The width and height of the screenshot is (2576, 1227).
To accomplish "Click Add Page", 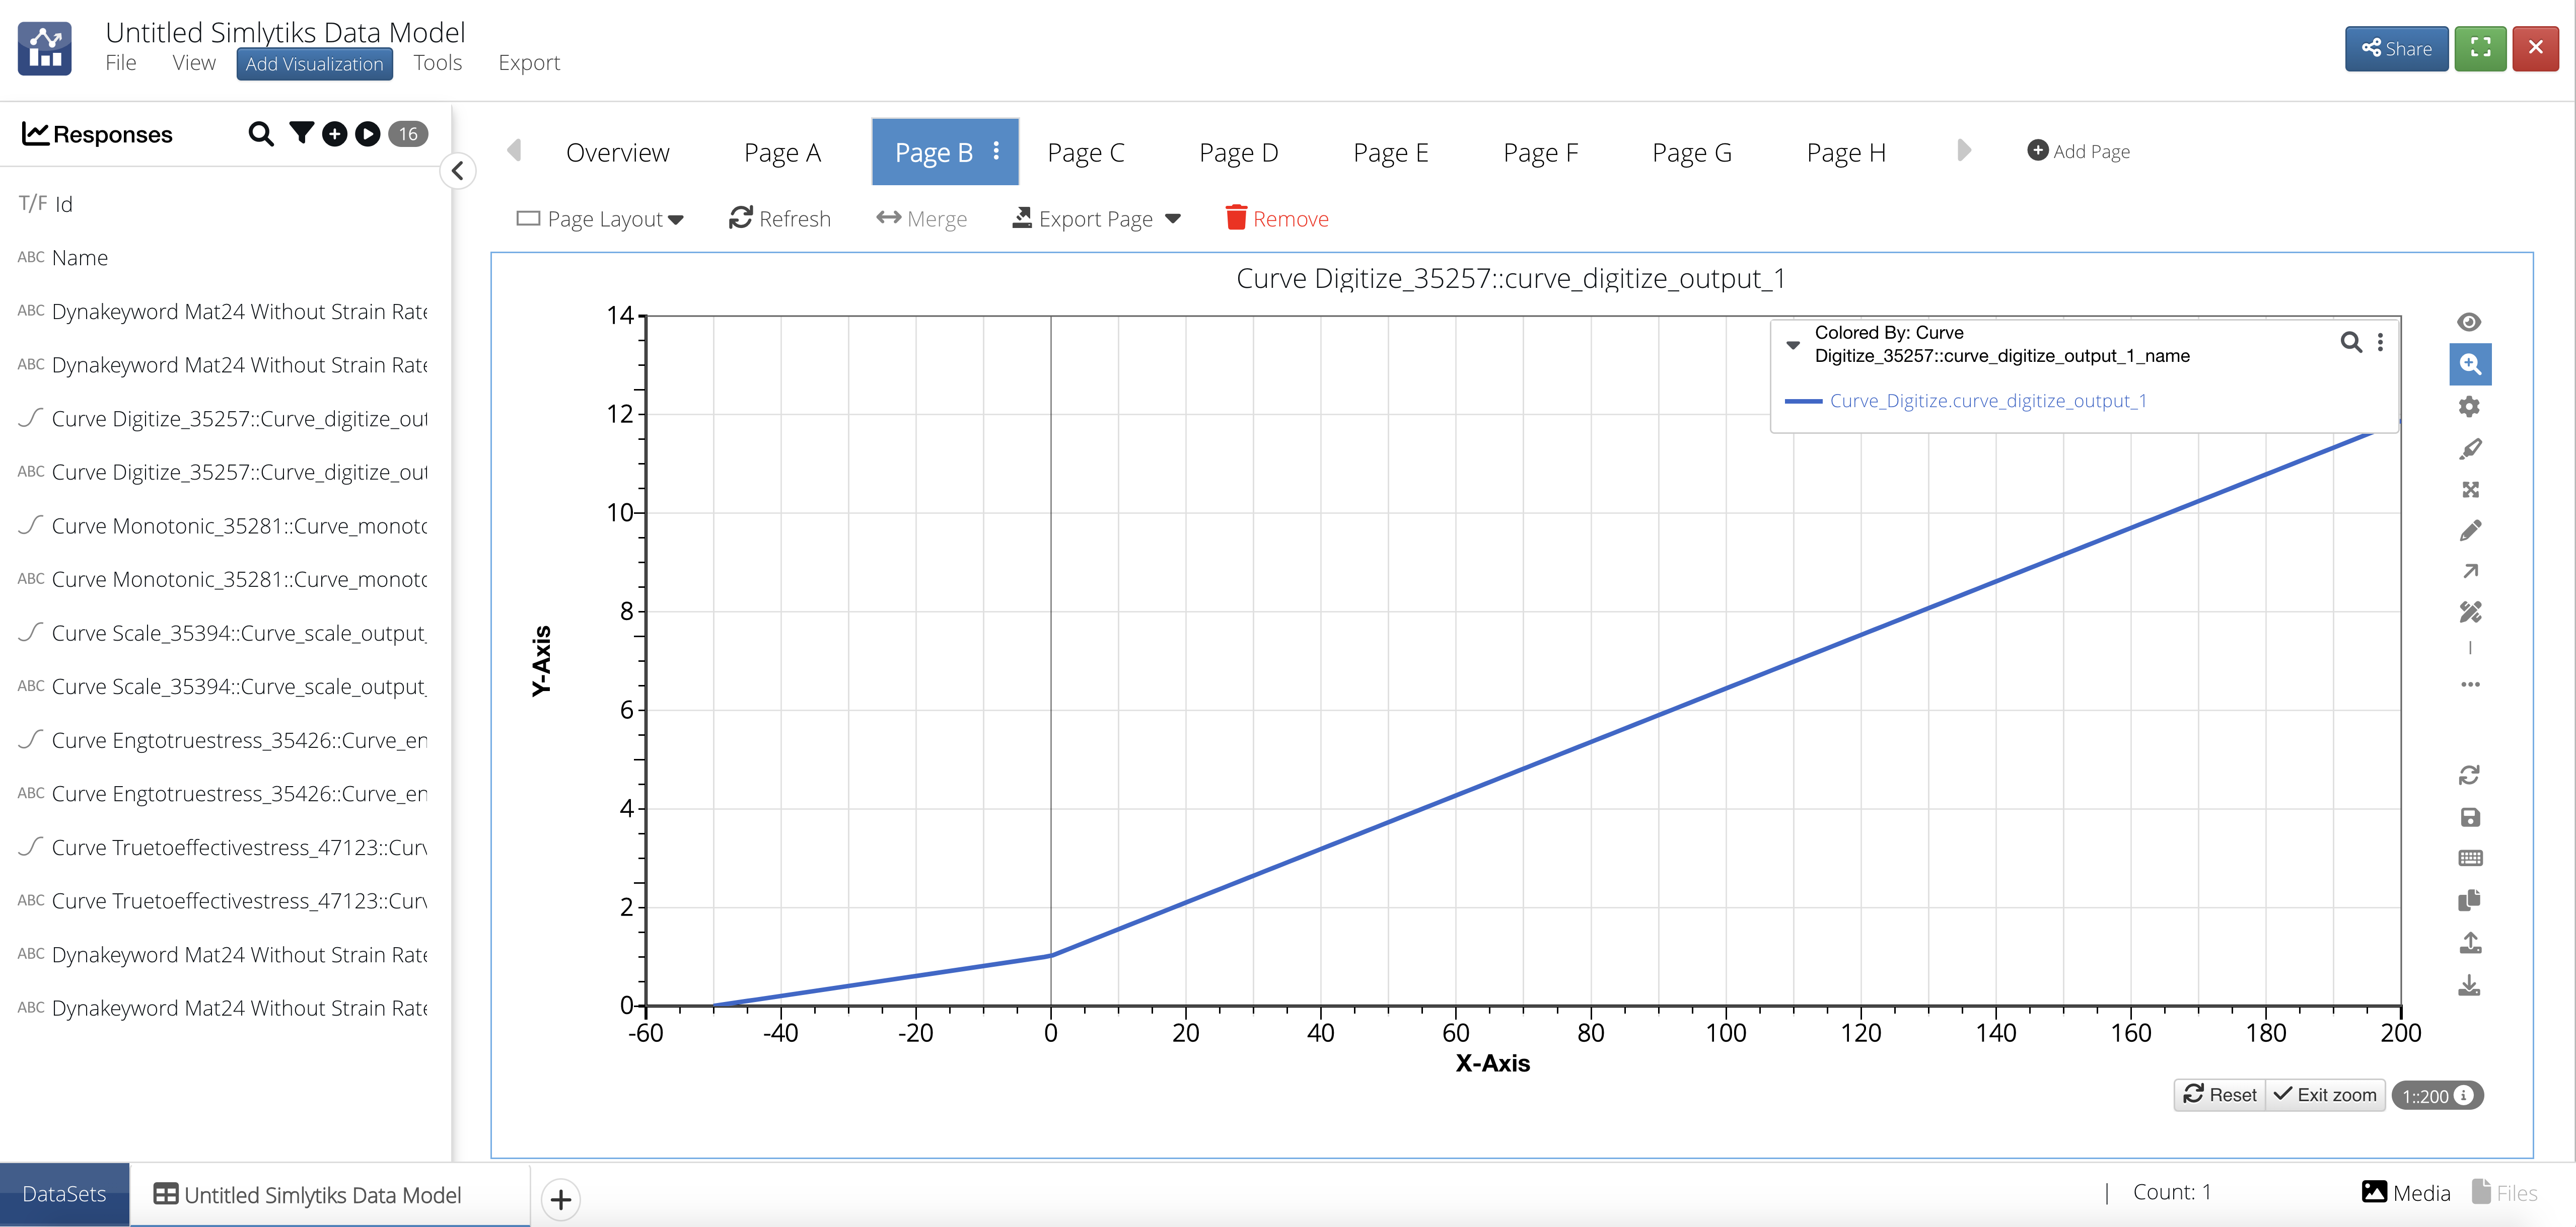I will 2078,151.
